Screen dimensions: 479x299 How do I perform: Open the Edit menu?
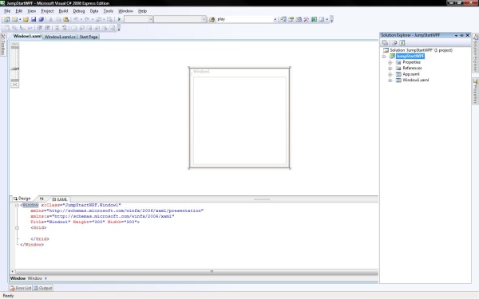[19, 11]
